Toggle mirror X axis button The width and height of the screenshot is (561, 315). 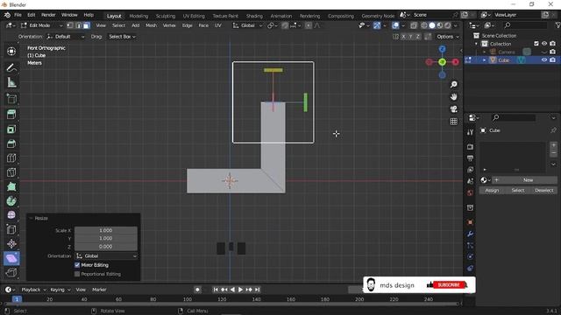[x=403, y=37]
